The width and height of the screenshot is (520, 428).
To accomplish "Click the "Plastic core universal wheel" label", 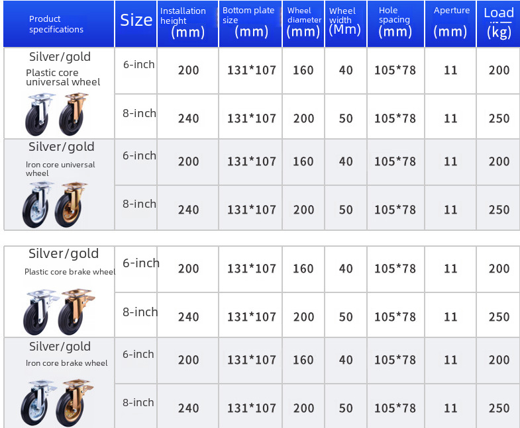I will click(63, 77).
